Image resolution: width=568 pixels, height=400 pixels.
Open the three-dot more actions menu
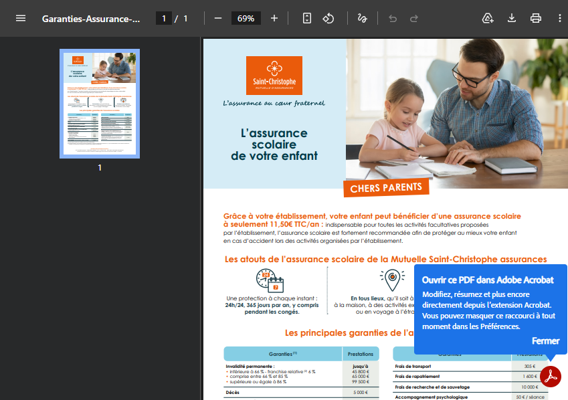pyautogui.click(x=560, y=18)
